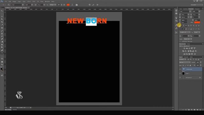Select the Crop tool
The width and height of the screenshot is (204, 115).
pos(2,22)
